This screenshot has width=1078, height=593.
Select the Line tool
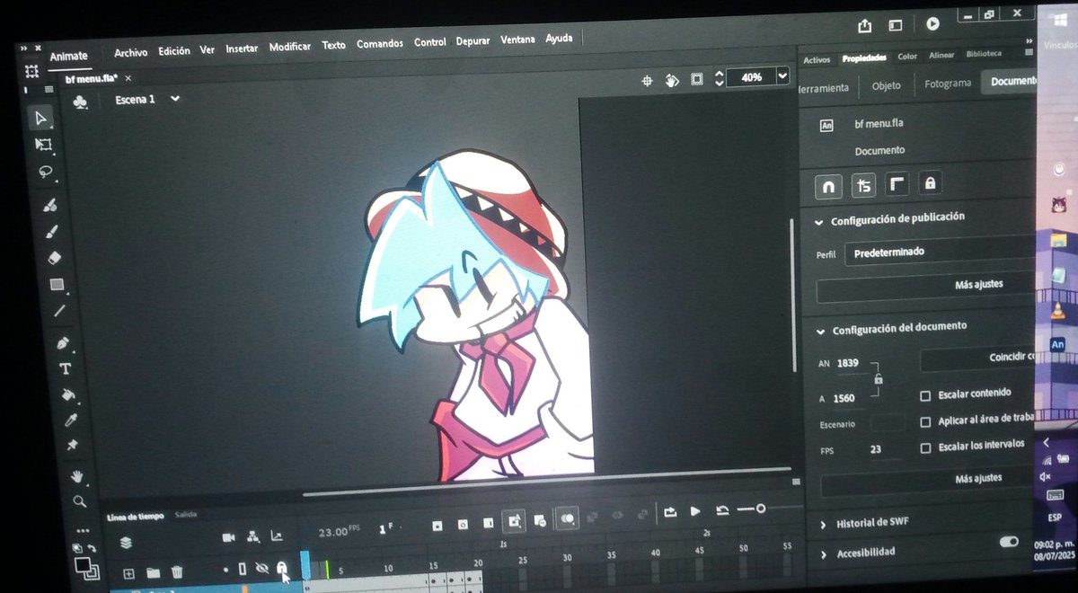click(x=59, y=311)
